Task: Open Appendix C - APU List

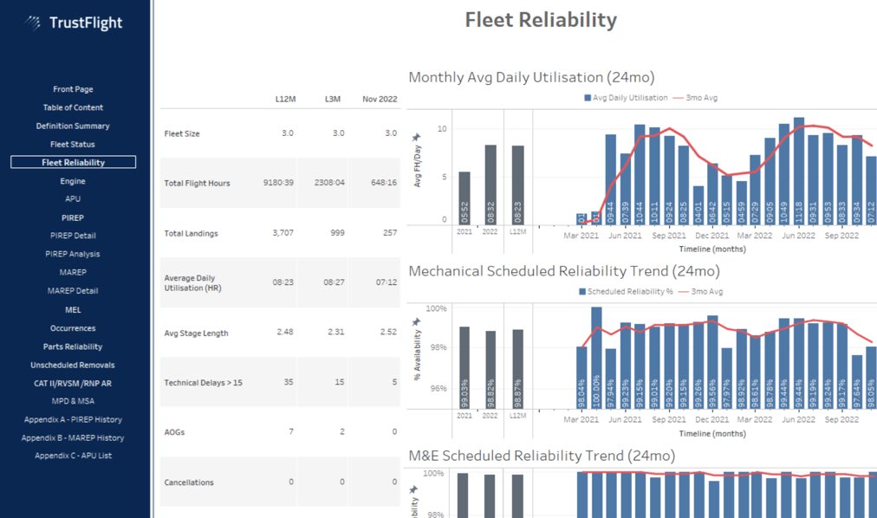Action: click(73, 456)
